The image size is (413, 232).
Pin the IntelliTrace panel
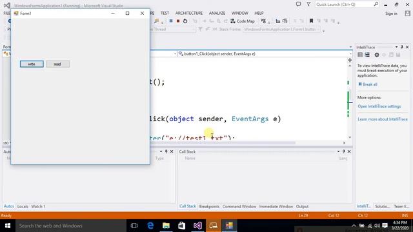click(x=401, y=47)
